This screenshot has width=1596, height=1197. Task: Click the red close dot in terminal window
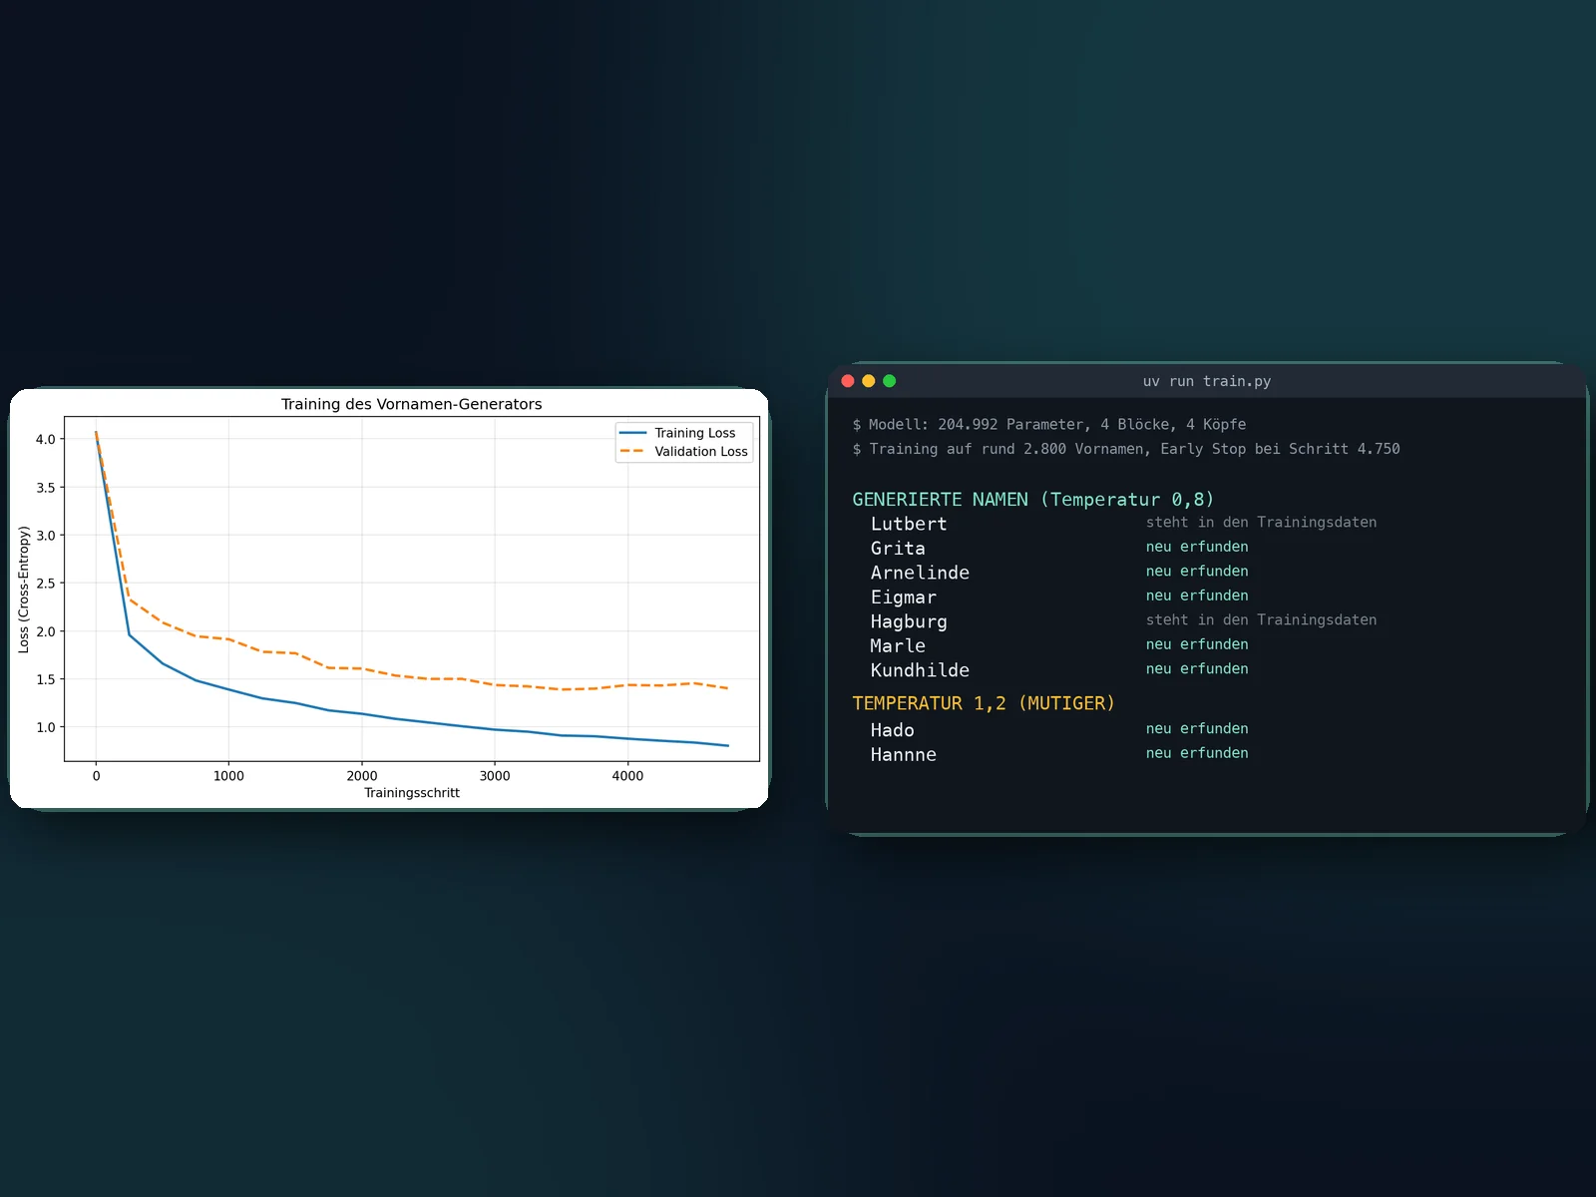(x=848, y=381)
